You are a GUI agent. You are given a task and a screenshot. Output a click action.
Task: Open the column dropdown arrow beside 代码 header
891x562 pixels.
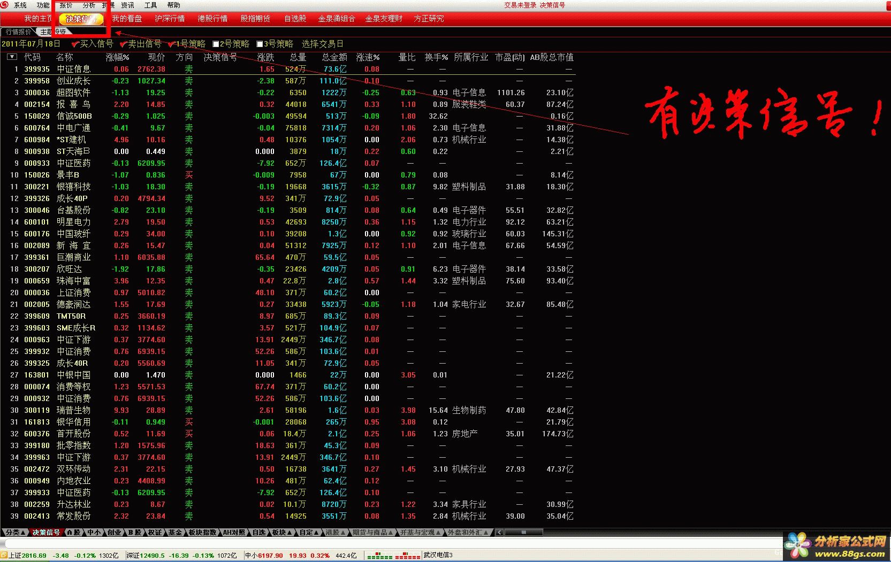[12, 57]
